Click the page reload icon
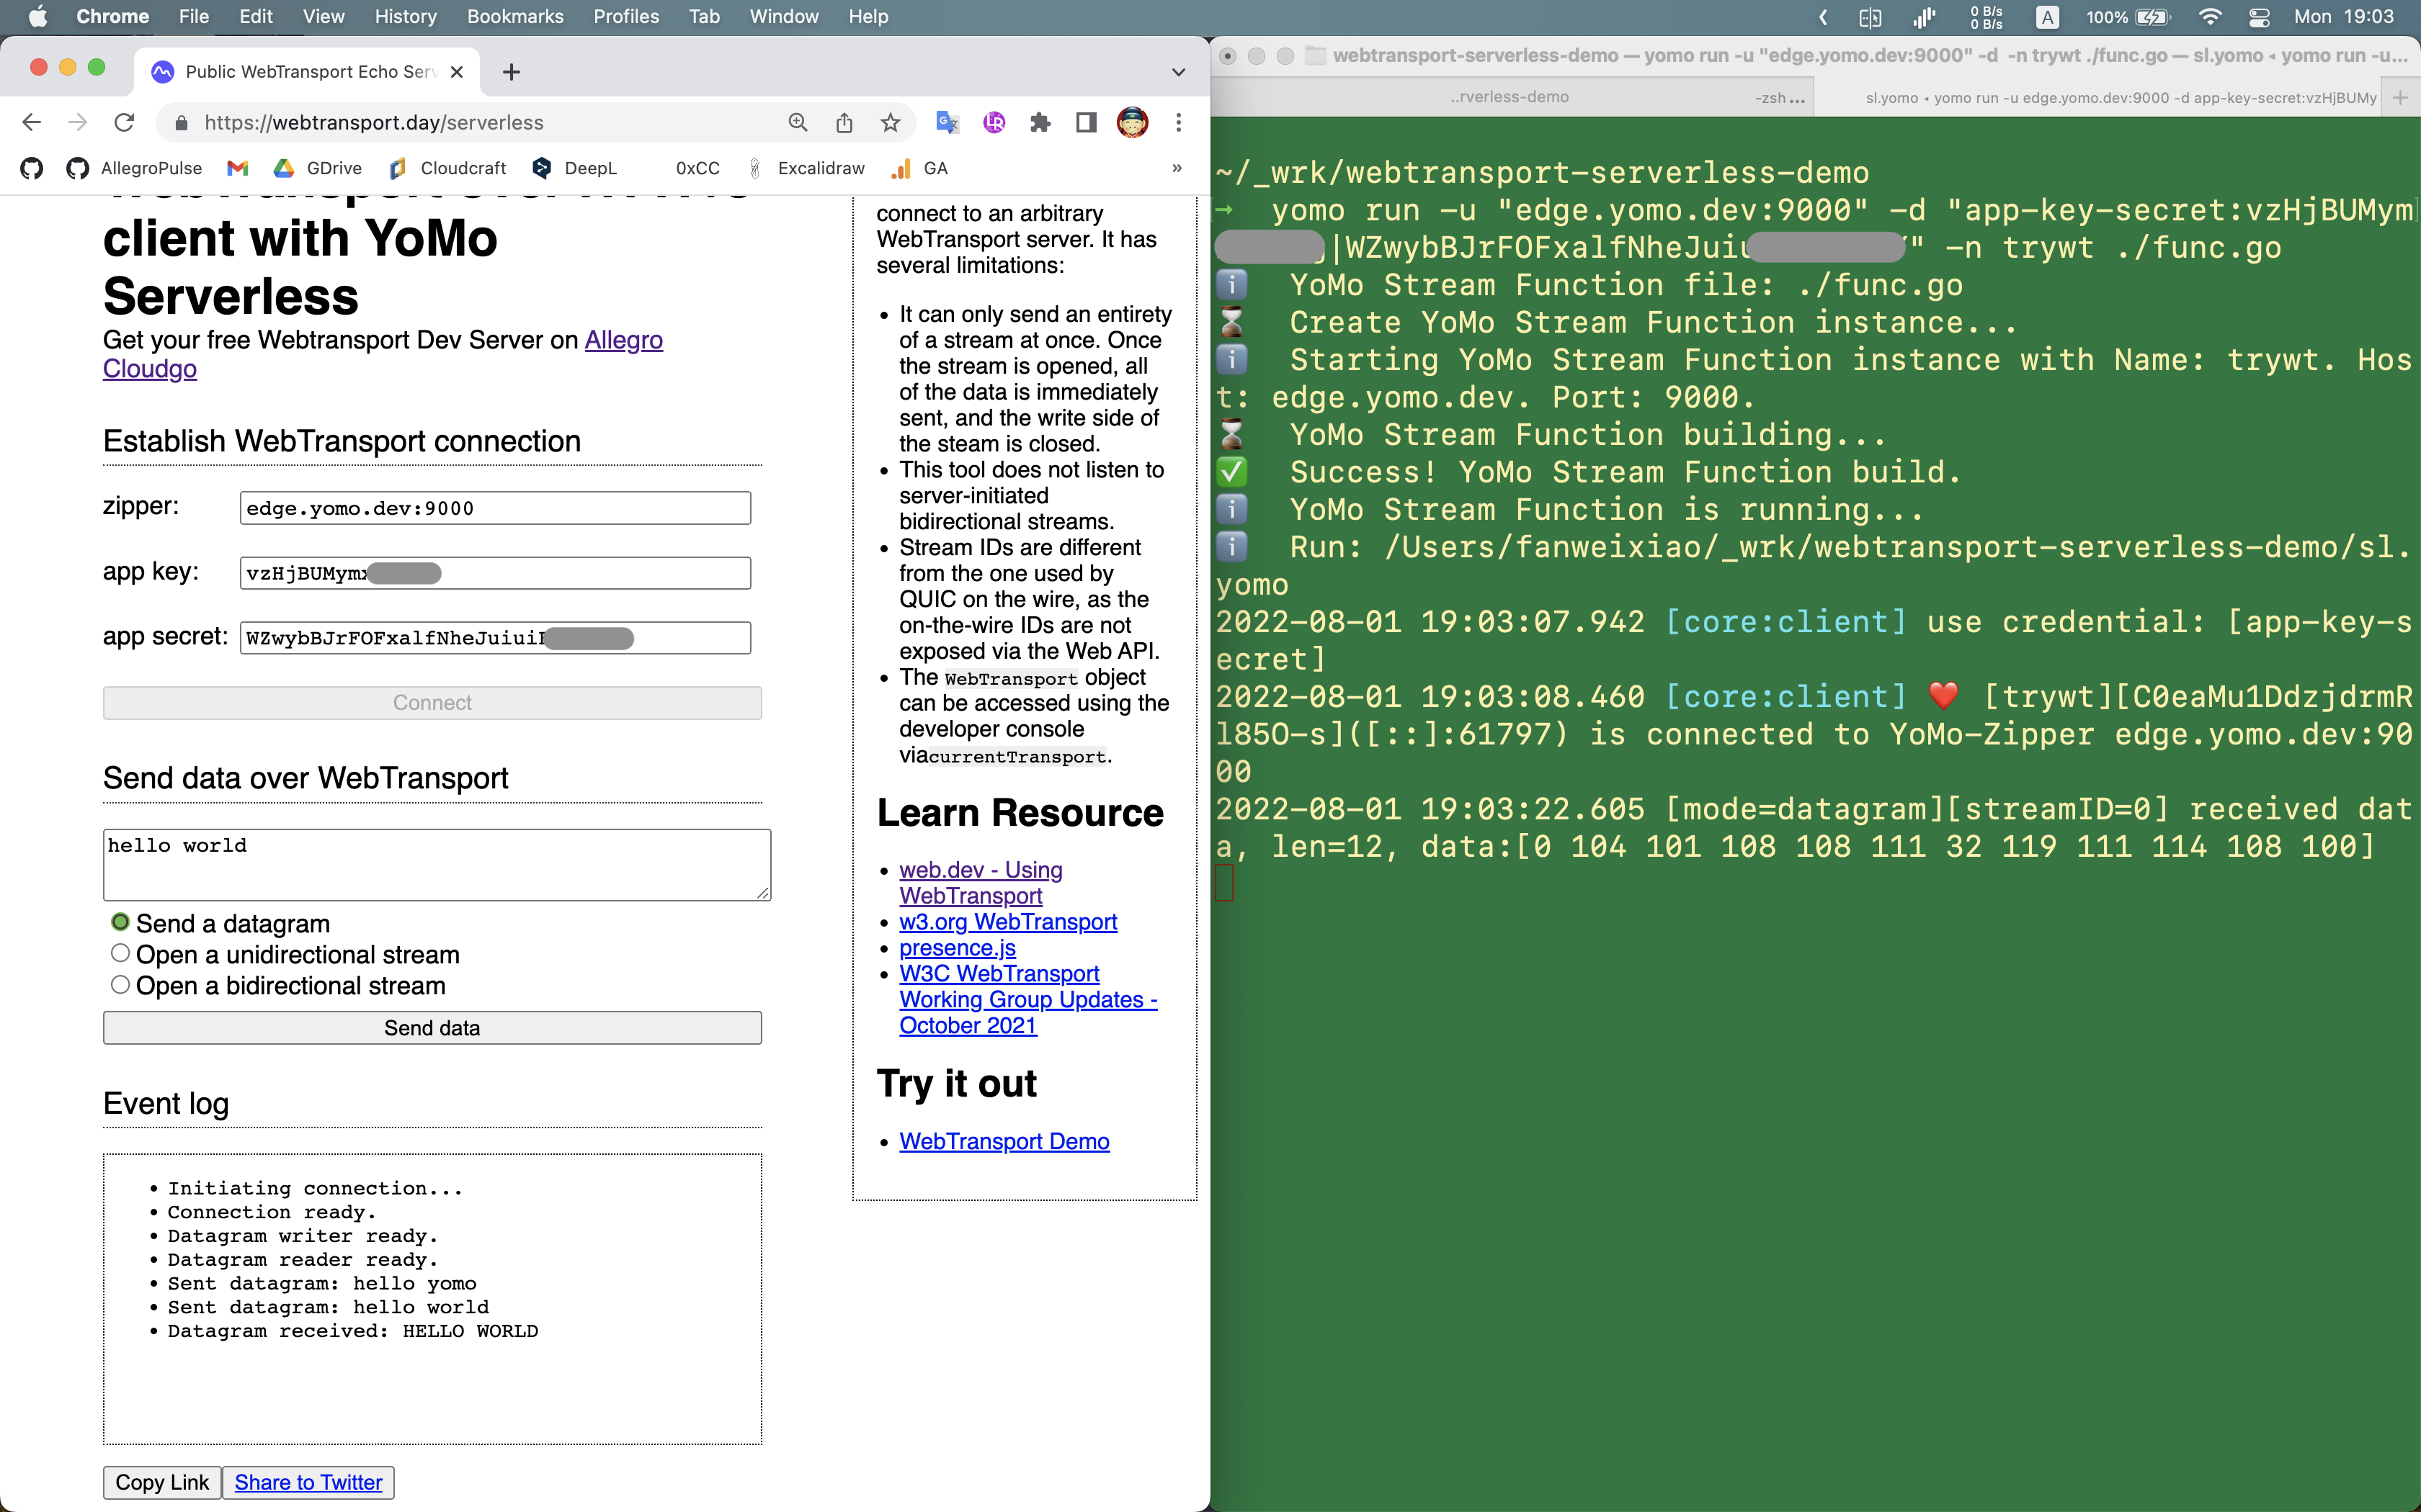Screen dimensions: 2421x1512 pyautogui.click(x=124, y=122)
